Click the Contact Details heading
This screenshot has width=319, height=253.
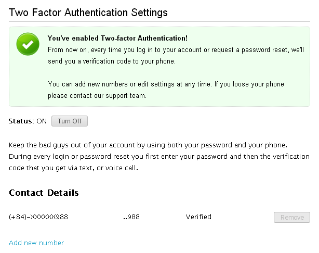click(x=44, y=193)
